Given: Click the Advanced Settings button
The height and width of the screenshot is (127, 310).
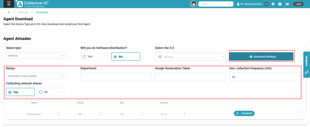Looking at the screenshot, I should 261,56.
